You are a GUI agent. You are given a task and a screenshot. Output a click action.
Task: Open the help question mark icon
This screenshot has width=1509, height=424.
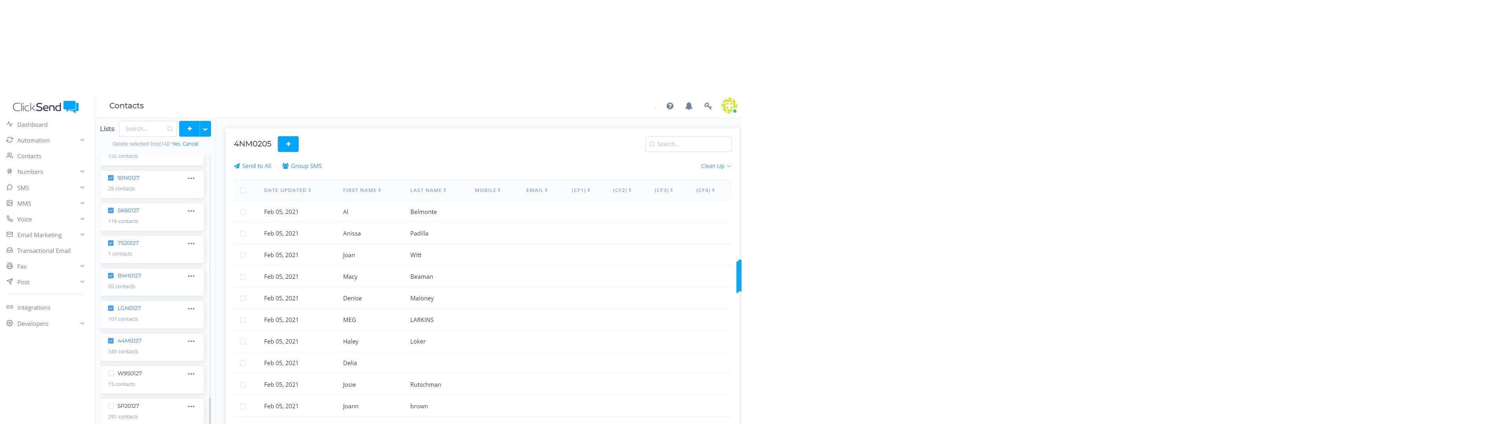click(x=670, y=106)
